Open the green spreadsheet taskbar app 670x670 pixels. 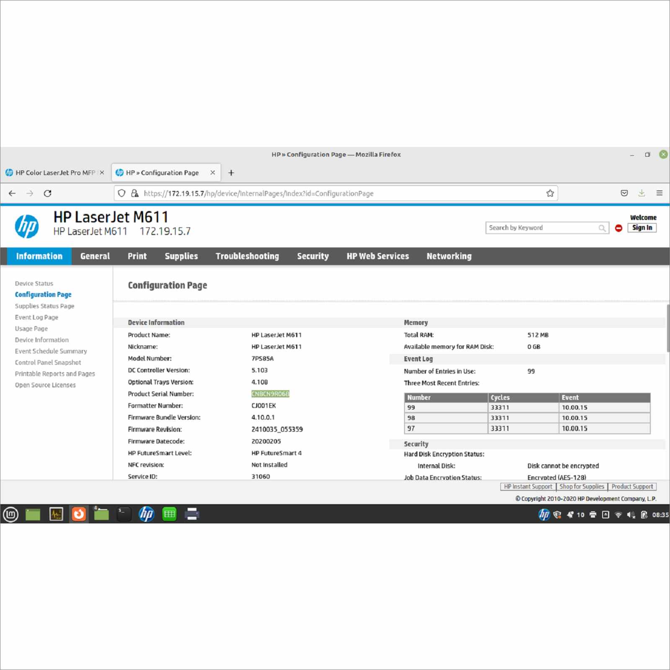(x=169, y=514)
